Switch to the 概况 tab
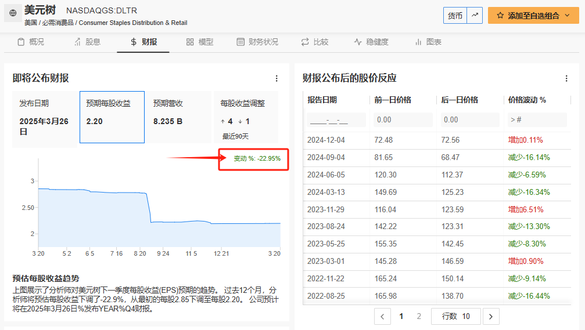 tap(31, 42)
